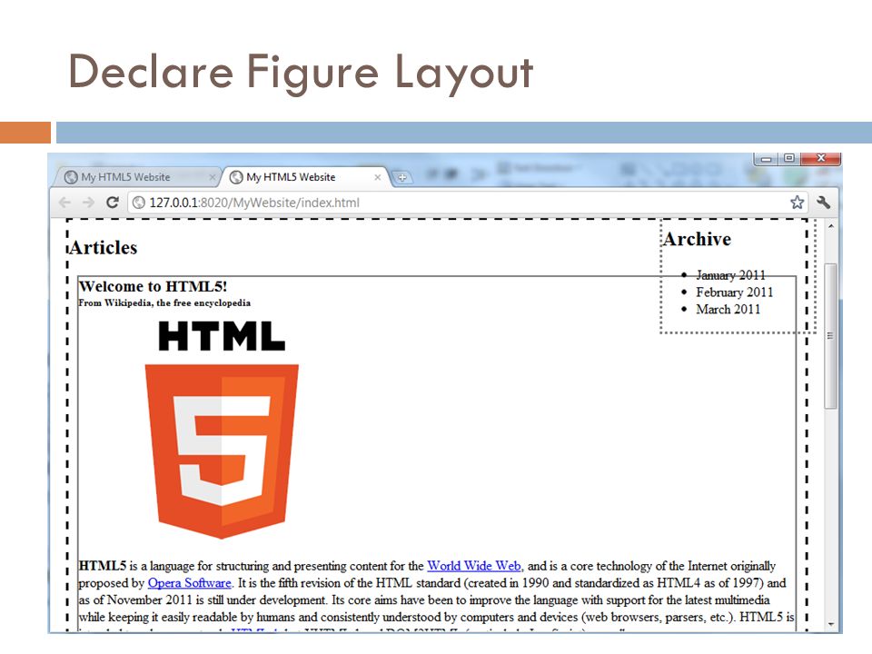
Task: Switch to the first My HTML5 Website tab
Action: point(136,177)
